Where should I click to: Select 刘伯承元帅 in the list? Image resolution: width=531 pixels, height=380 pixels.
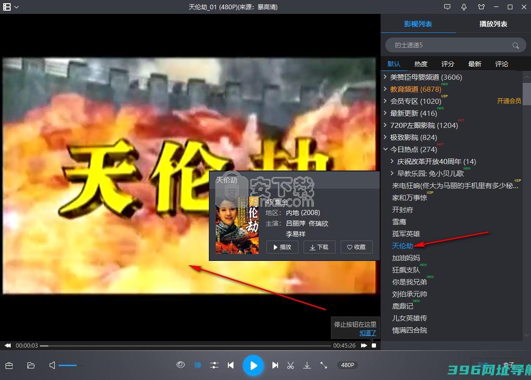click(409, 294)
